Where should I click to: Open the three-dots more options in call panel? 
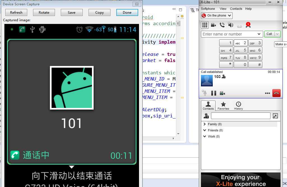(267, 93)
